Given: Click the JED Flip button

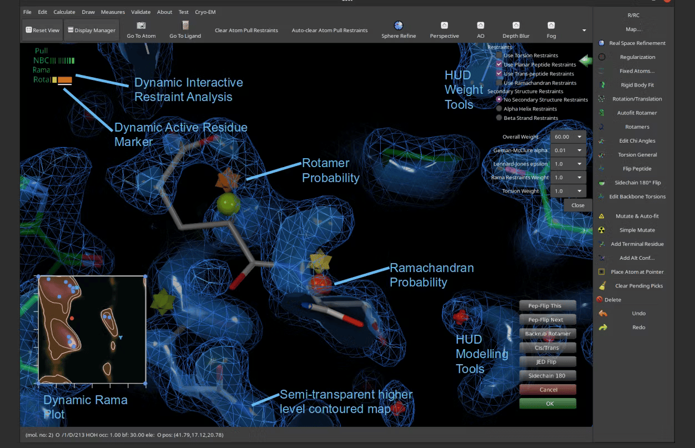Looking at the screenshot, I should [x=548, y=361].
